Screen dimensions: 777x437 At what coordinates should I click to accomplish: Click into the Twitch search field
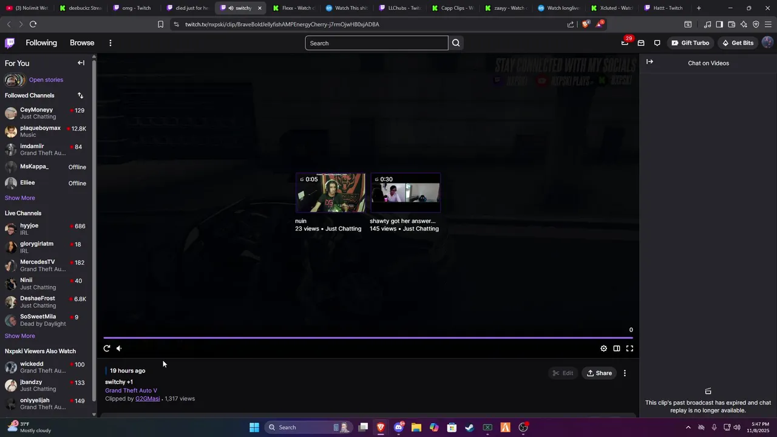(x=376, y=43)
